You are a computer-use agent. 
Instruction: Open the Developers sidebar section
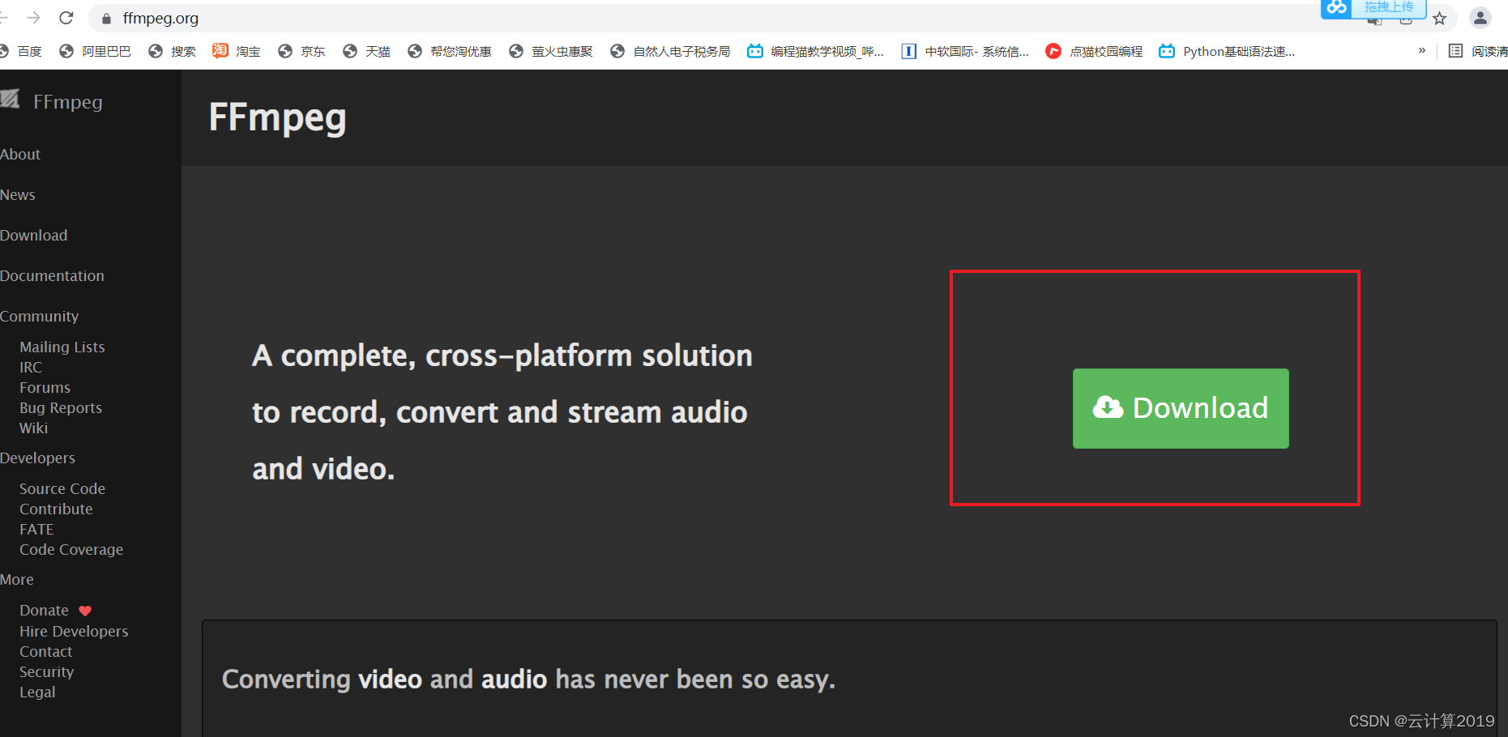[37, 458]
